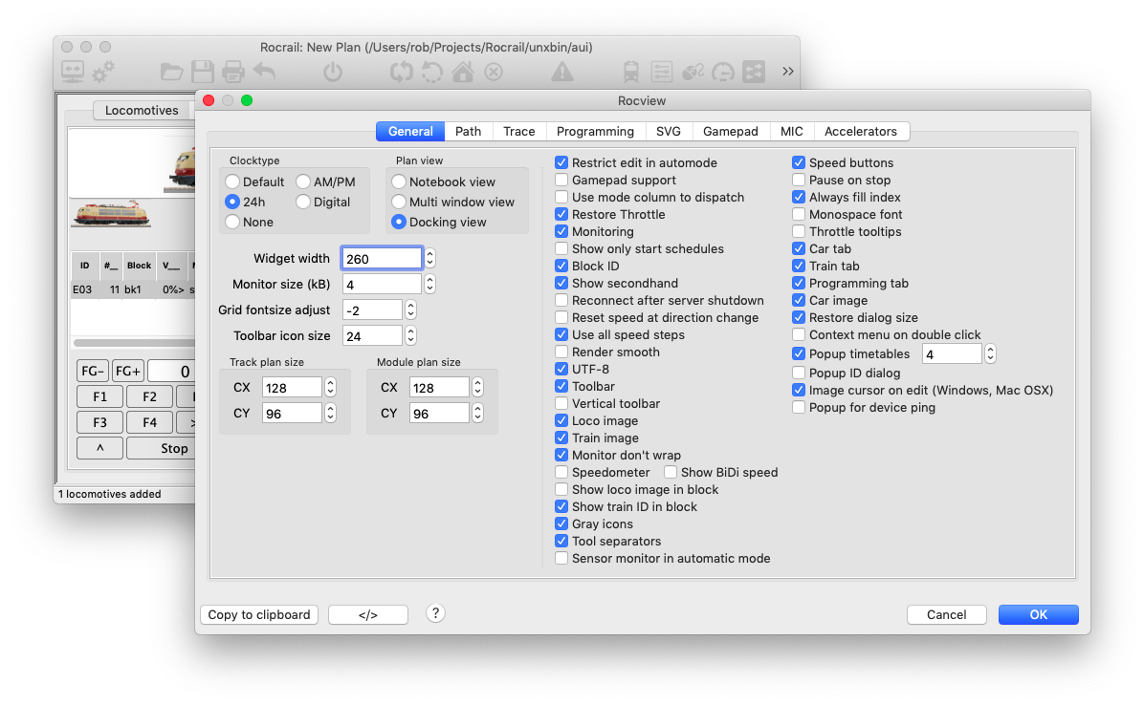This screenshot has height=705, width=1144.
Task: Click the locomotive icon in toolbar
Action: click(631, 72)
